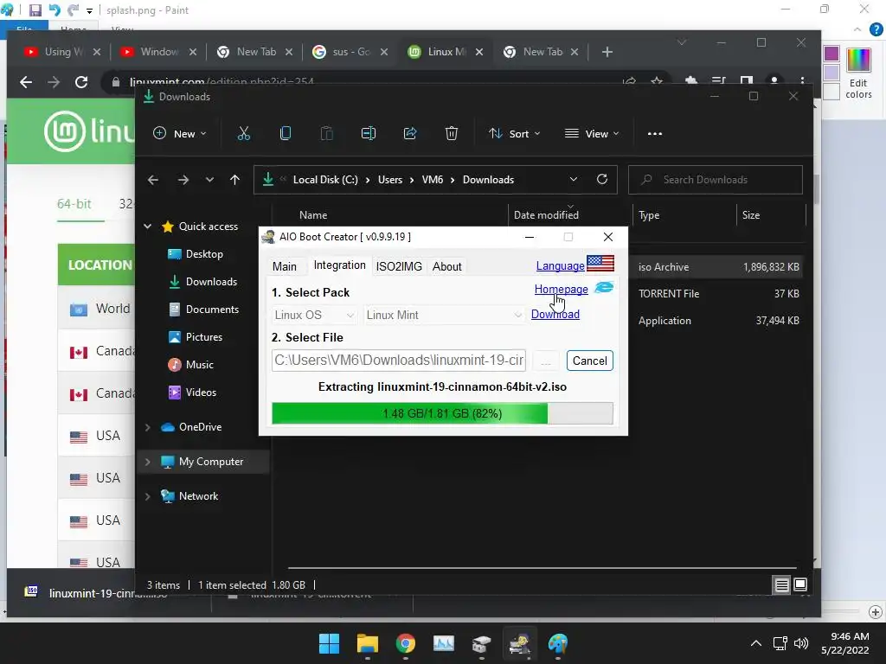Open the Linux OS pack combo box
Image resolution: width=886 pixels, height=664 pixels.
click(x=314, y=315)
